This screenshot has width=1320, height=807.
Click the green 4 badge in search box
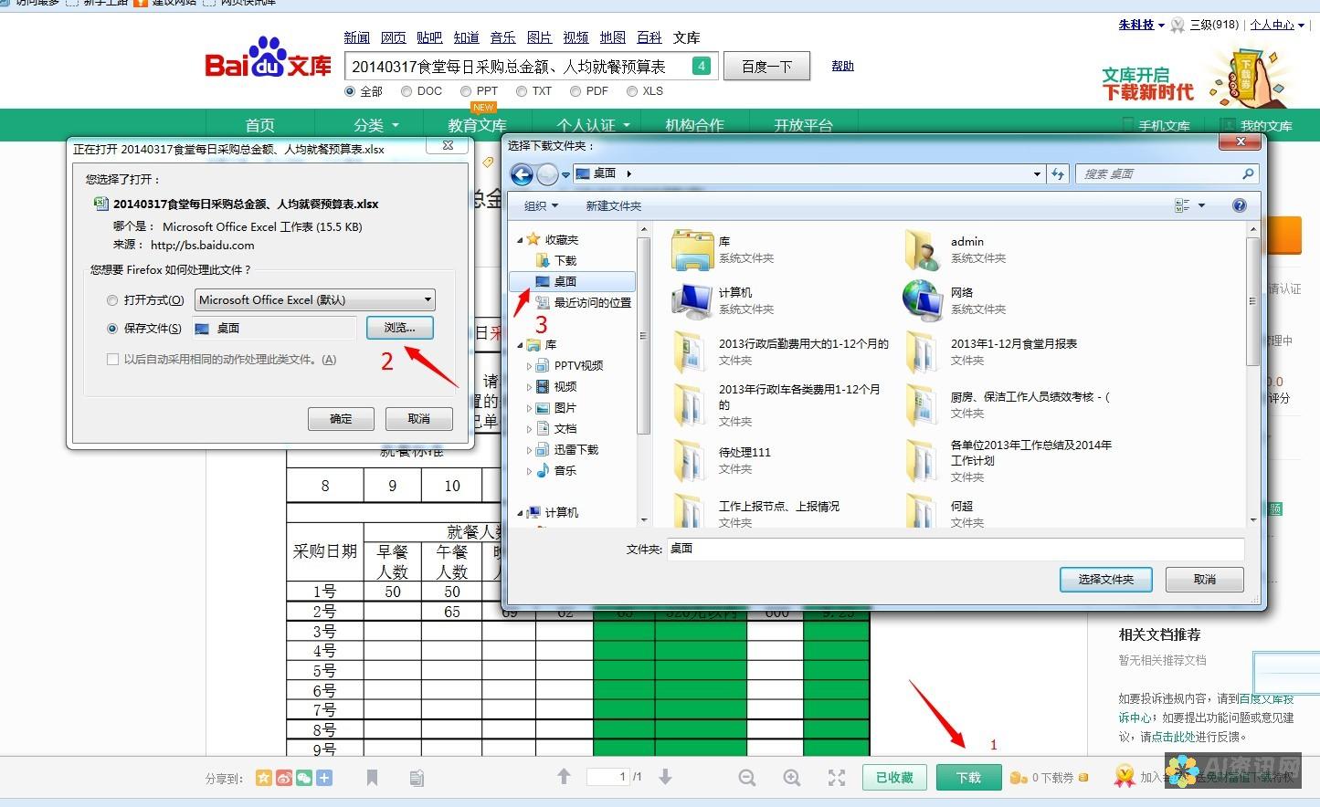pos(702,66)
